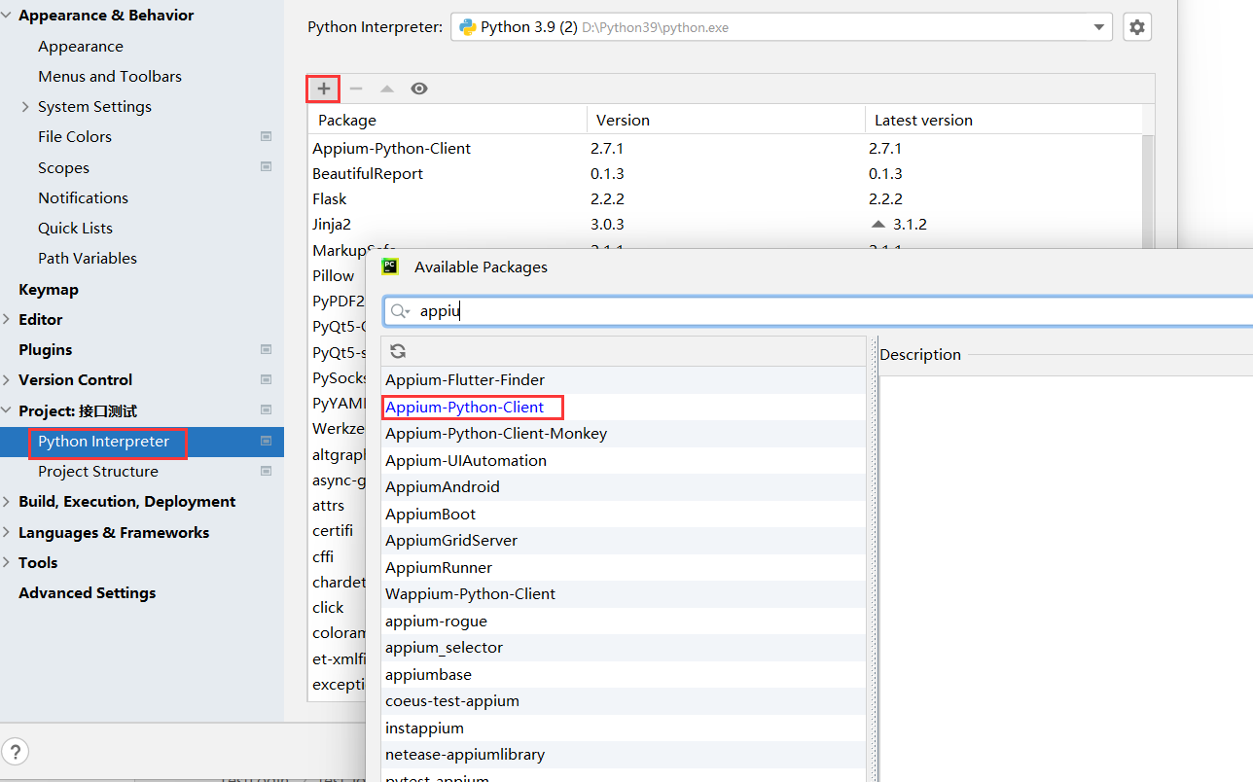
Task: Click the icon beside Python Interpreter item
Action: coord(267,441)
